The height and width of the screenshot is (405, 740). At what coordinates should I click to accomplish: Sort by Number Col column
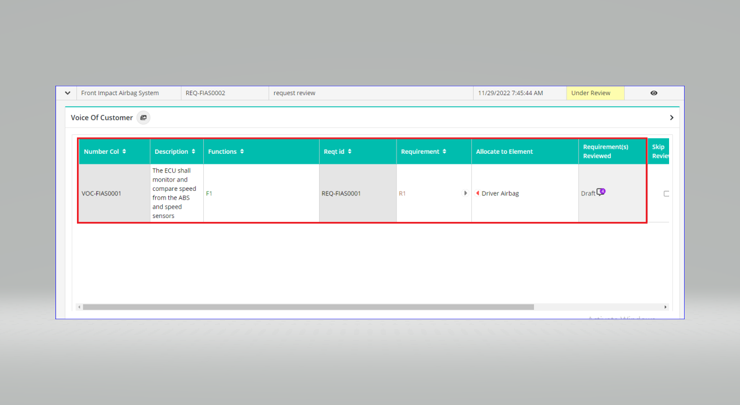(x=124, y=152)
